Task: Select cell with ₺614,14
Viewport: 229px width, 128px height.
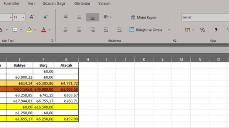Action: [x=20, y=83]
